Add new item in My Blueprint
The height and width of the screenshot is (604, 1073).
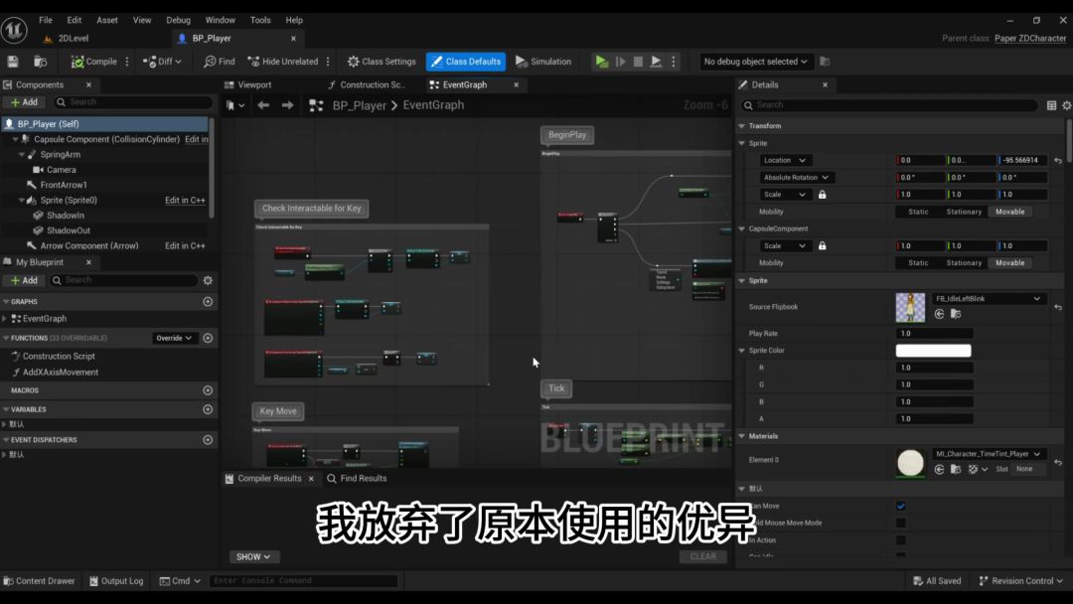(x=24, y=280)
